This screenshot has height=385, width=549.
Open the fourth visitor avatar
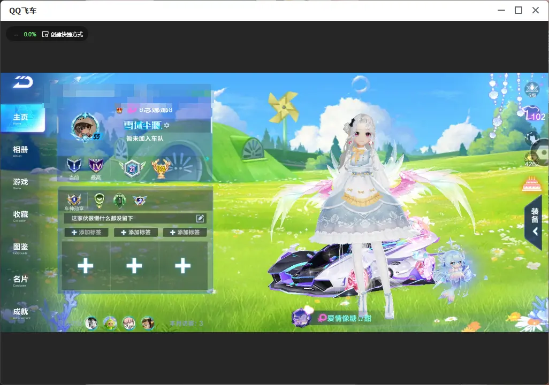[147, 323]
